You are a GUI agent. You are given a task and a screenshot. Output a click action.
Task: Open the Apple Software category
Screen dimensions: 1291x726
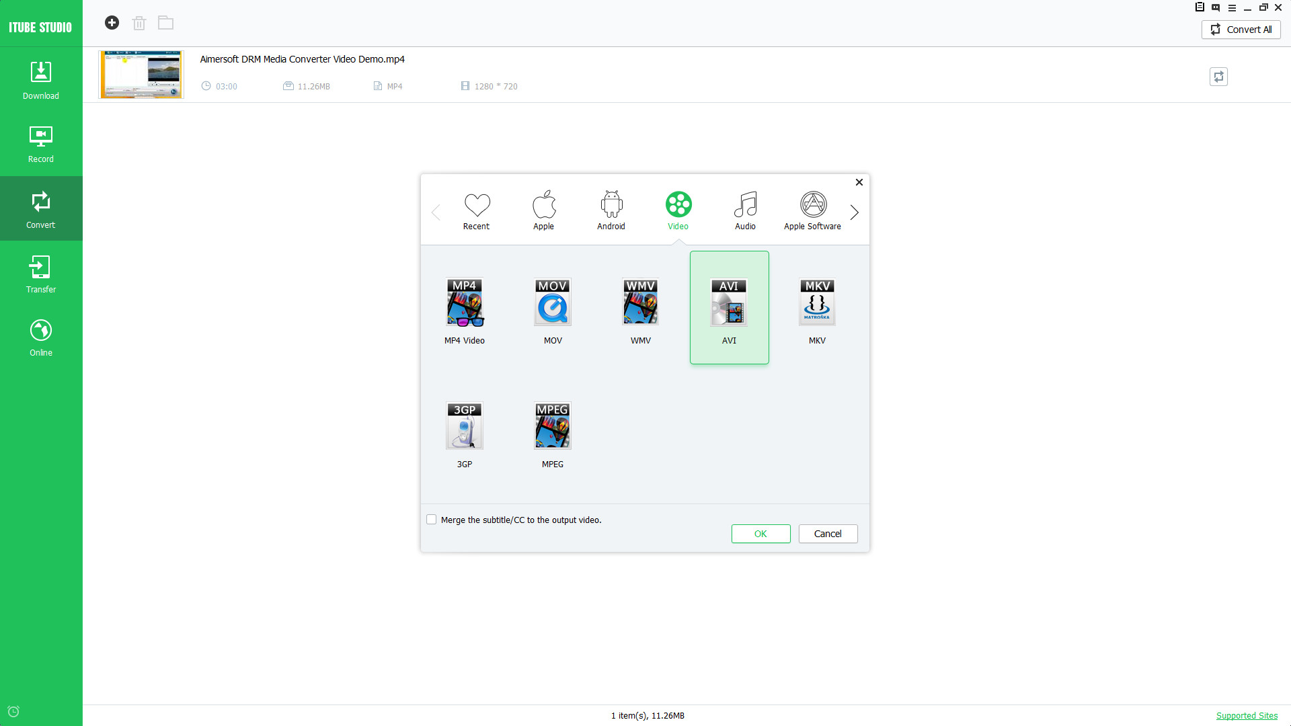[x=812, y=210]
